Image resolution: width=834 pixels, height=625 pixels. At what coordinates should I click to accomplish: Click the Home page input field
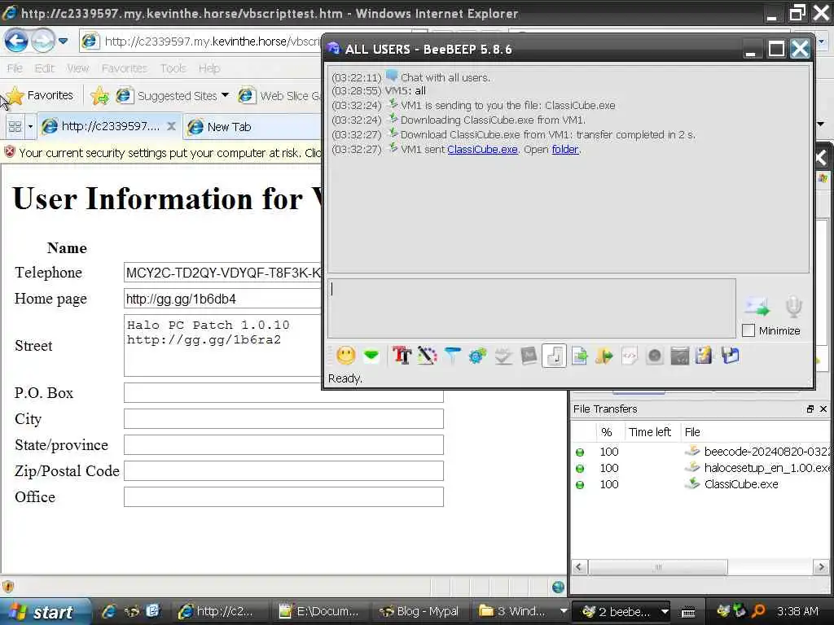[x=223, y=299]
